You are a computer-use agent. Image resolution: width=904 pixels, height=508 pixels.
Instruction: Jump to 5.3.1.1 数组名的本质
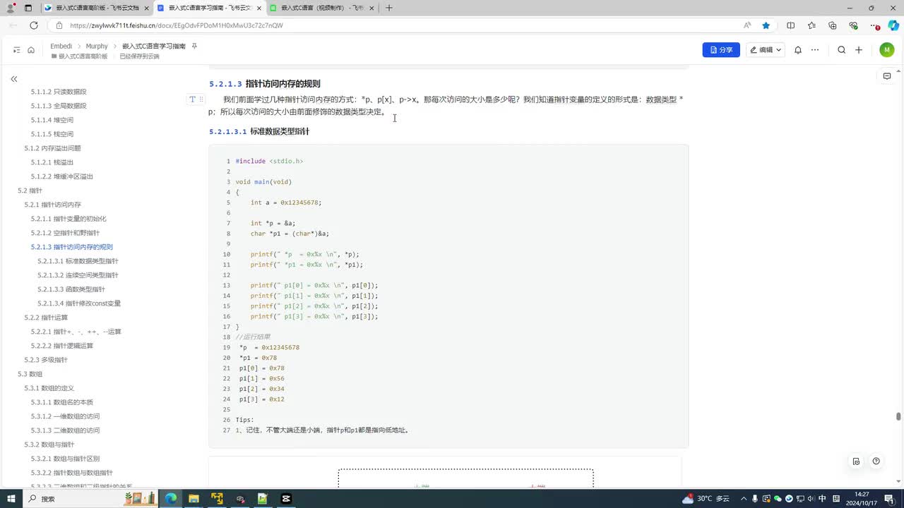pos(62,402)
